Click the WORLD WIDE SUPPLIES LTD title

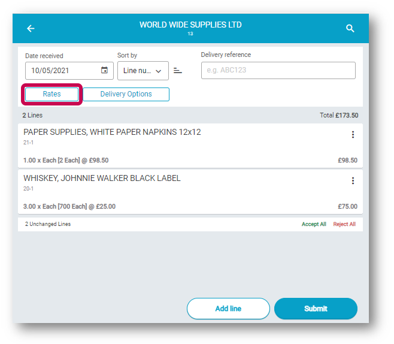[190, 25]
